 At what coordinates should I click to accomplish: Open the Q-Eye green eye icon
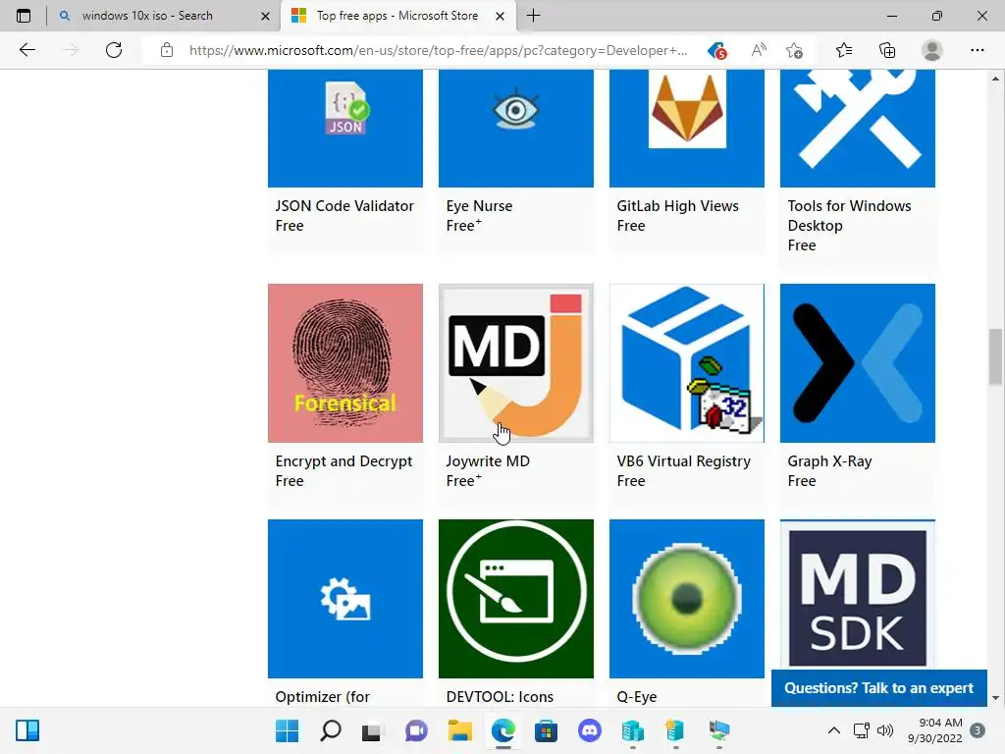(x=687, y=598)
